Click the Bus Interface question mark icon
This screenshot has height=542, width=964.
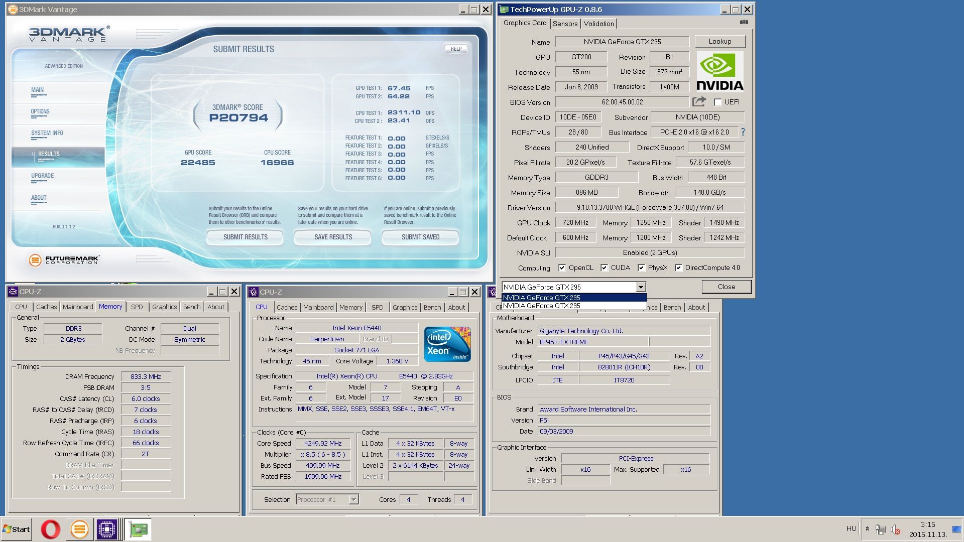pos(743,132)
